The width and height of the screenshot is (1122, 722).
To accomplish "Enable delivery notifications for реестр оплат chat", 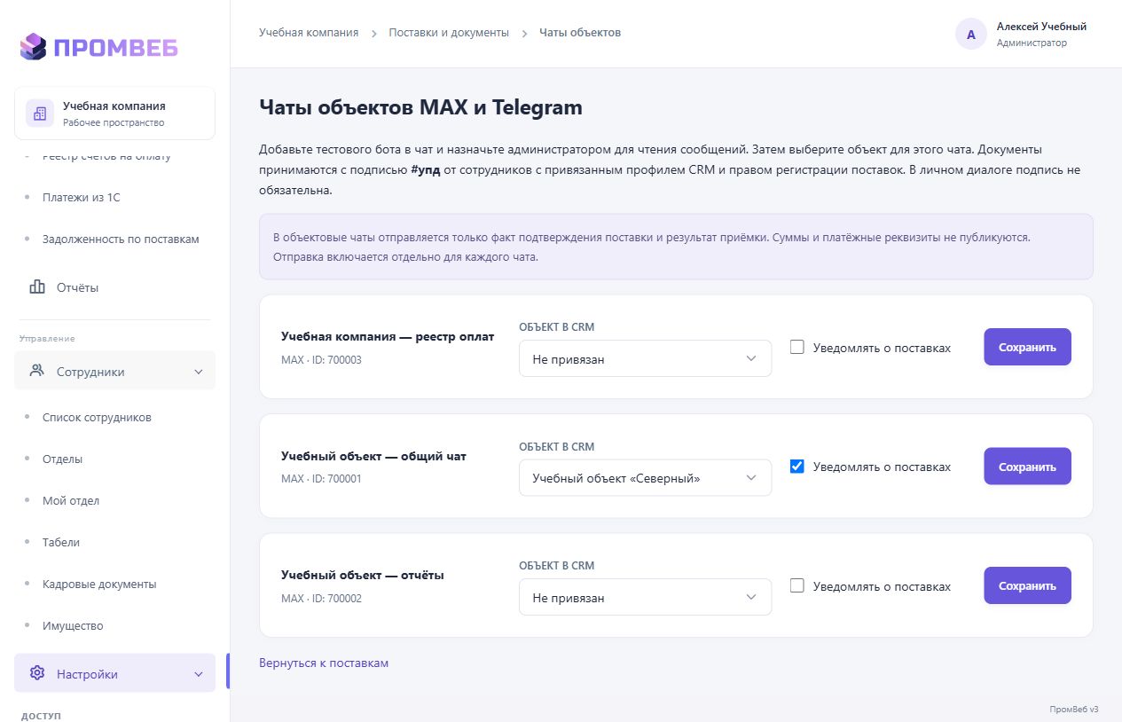I will [x=797, y=348].
